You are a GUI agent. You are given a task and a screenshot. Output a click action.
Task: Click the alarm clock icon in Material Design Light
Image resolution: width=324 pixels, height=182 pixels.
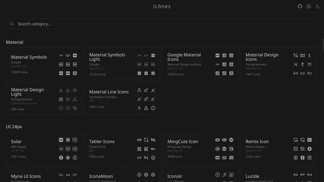[x=75, y=91]
